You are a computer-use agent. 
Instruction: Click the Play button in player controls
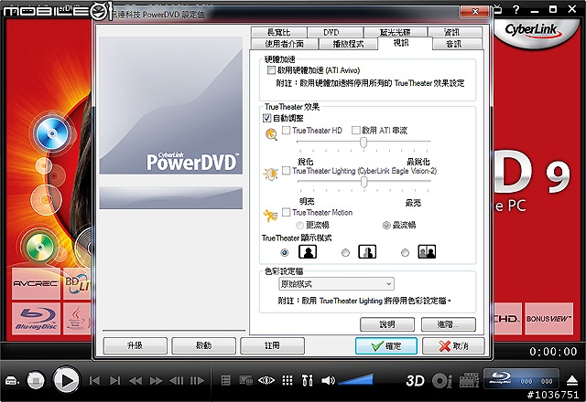(67, 381)
